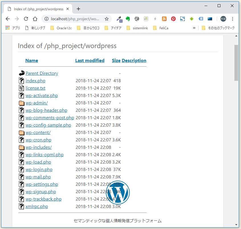The image size is (241, 229).
Task: Open the FeliCa bookmark folder
Action: point(161,28)
